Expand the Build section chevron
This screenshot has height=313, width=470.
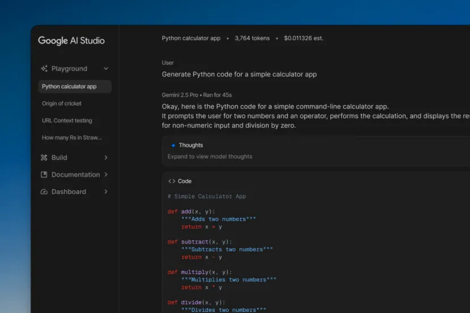(106, 157)
